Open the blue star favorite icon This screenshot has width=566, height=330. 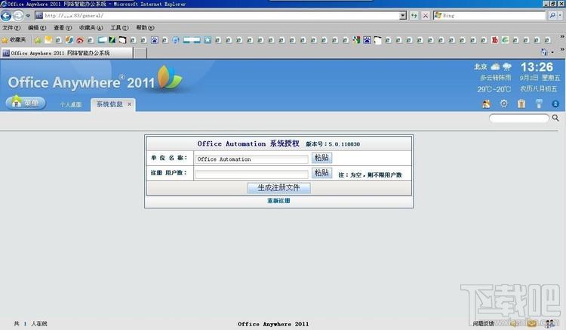tap(208, 40)
